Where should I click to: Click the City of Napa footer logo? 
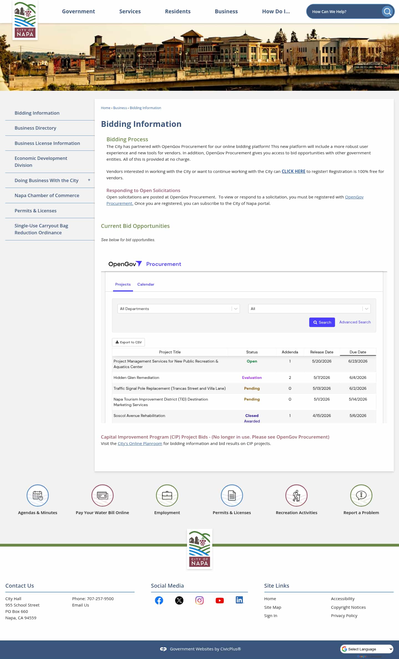(x=199, y=549)
